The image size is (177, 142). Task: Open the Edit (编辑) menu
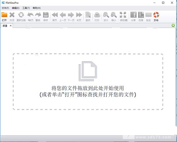click(16, 8)
